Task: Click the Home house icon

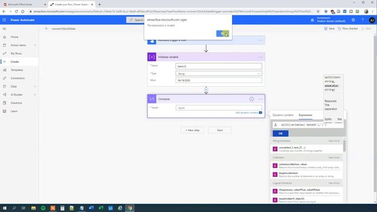Action: [x=5, y=37]
